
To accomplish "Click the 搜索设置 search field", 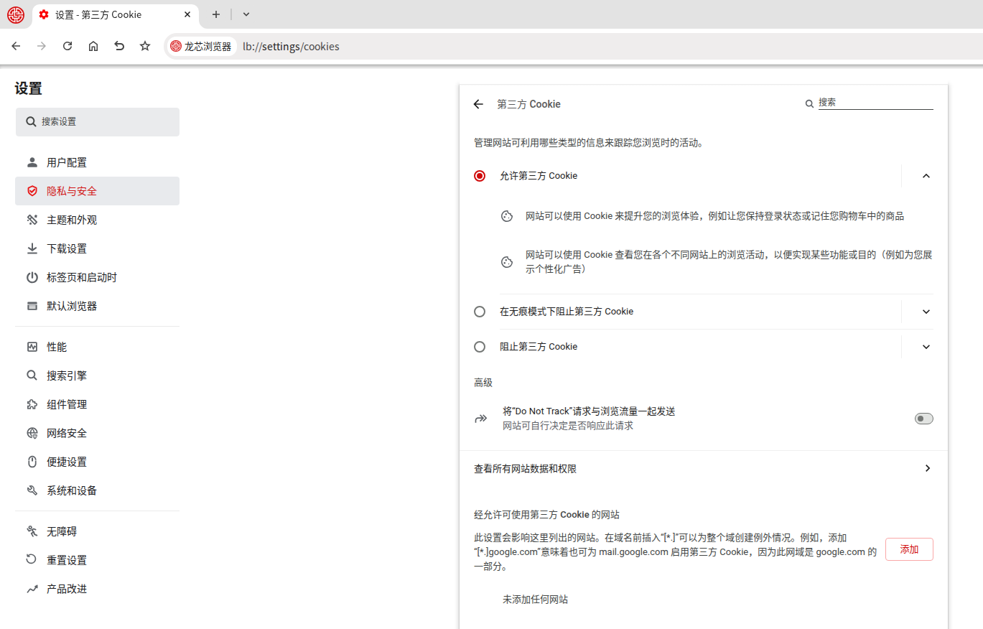I will click(x=98, y=122).
